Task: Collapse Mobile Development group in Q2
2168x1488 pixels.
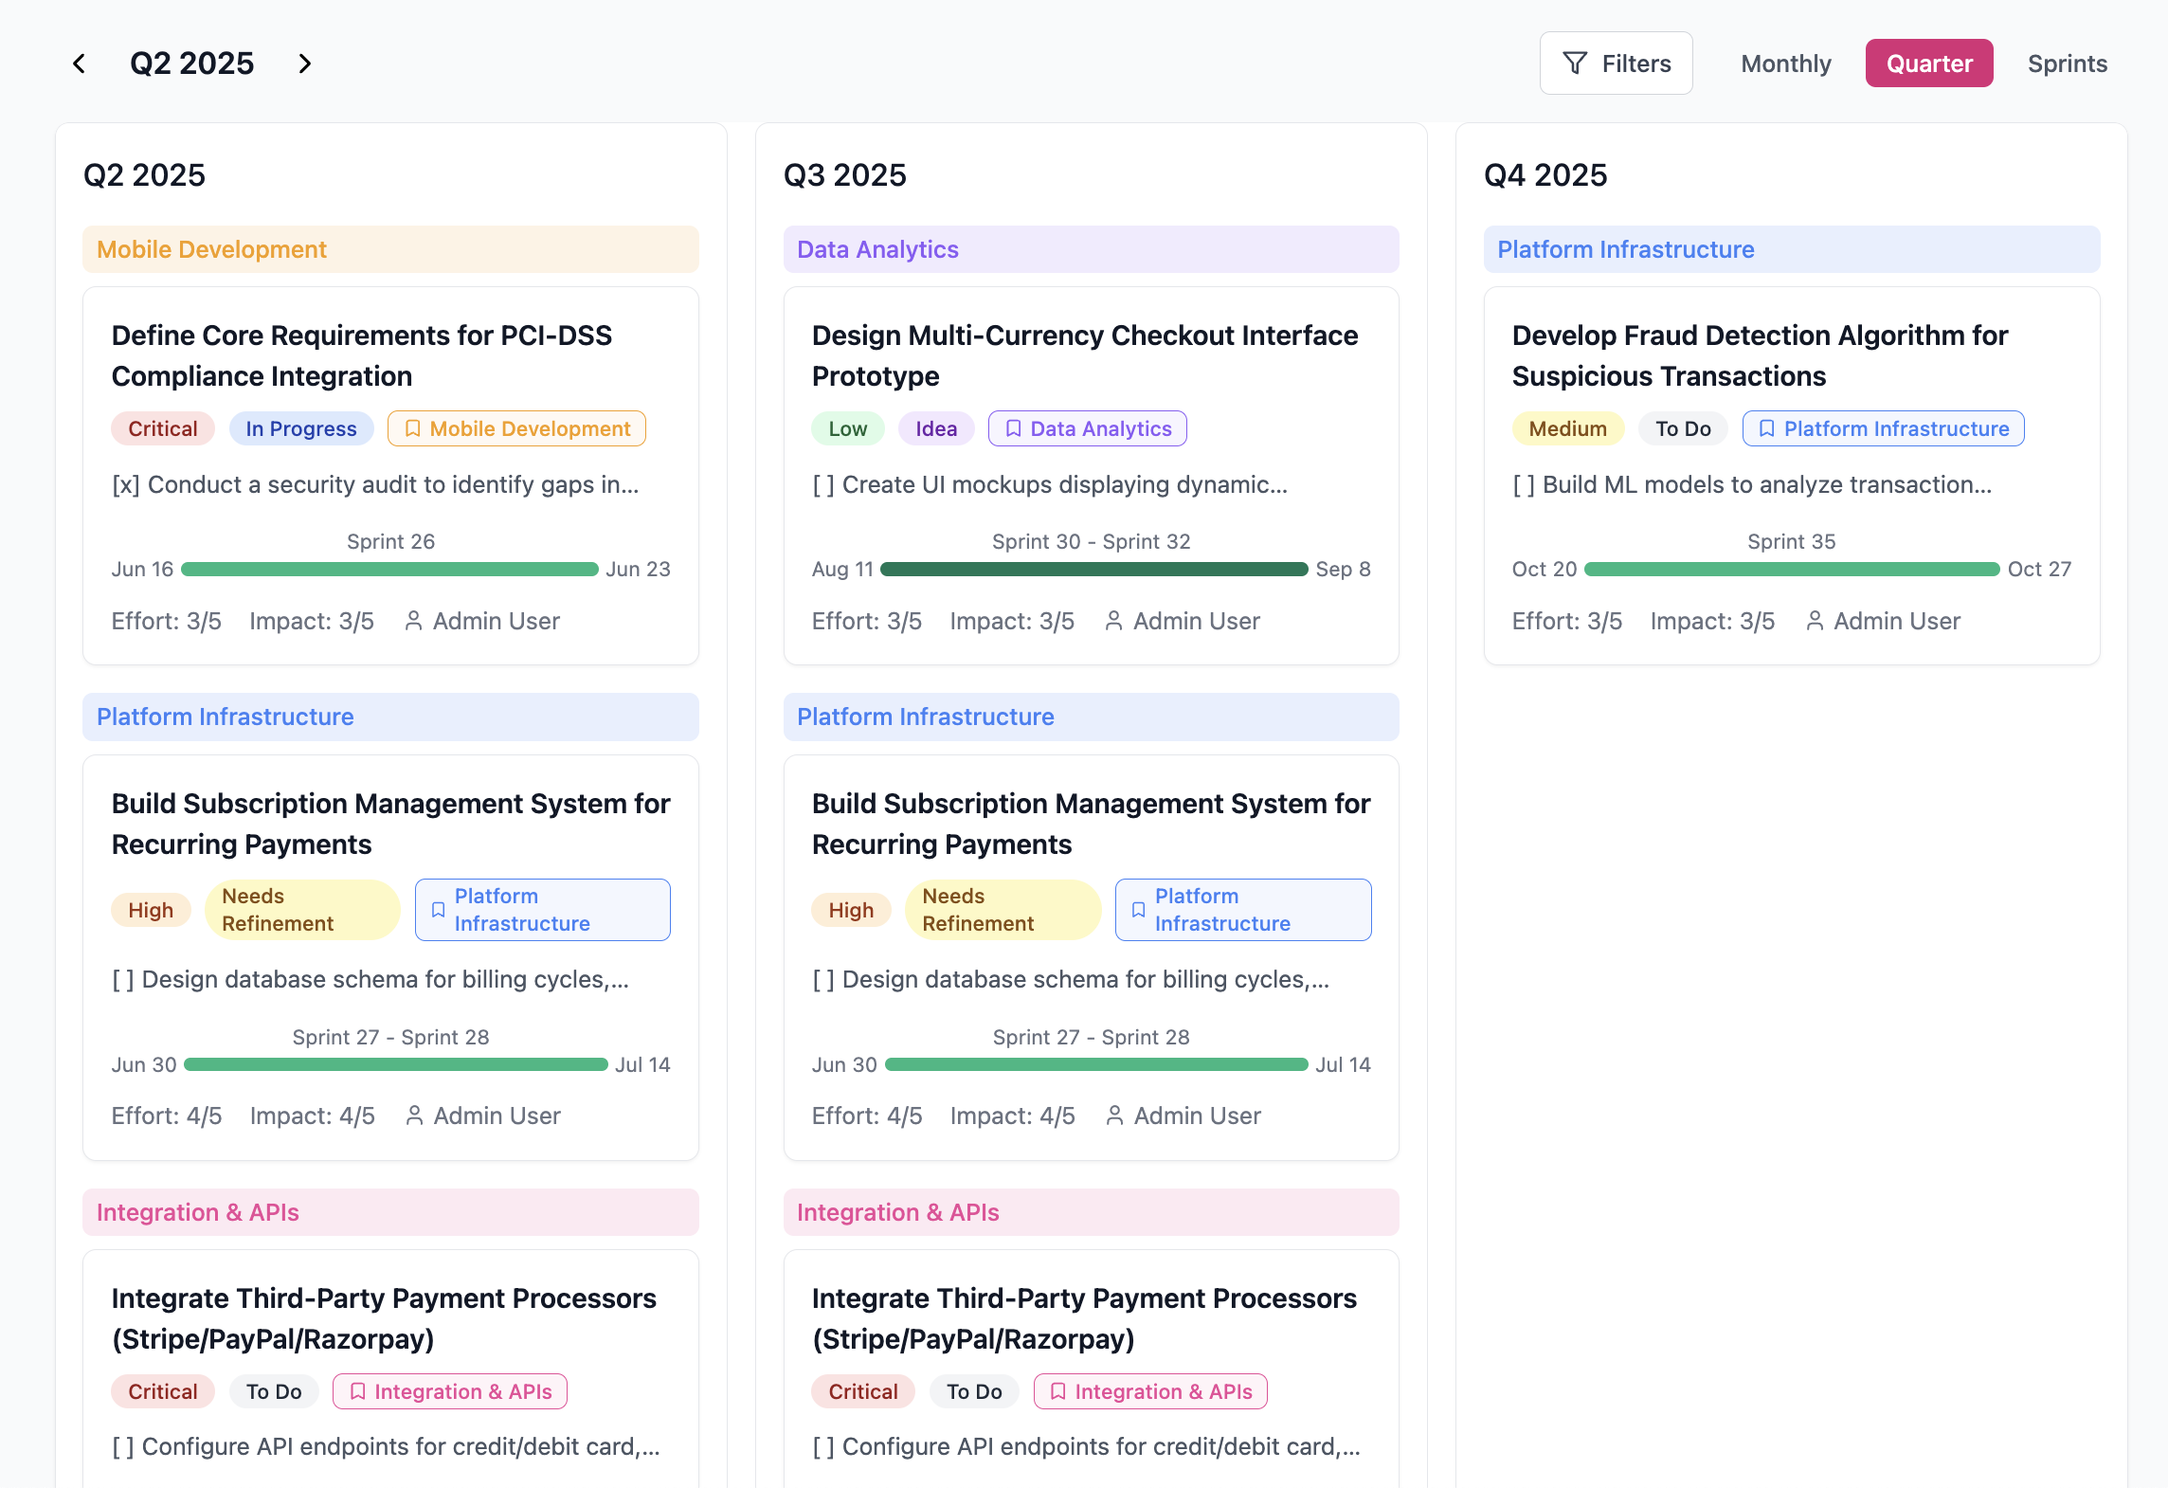Action: (x=390, y=249)
